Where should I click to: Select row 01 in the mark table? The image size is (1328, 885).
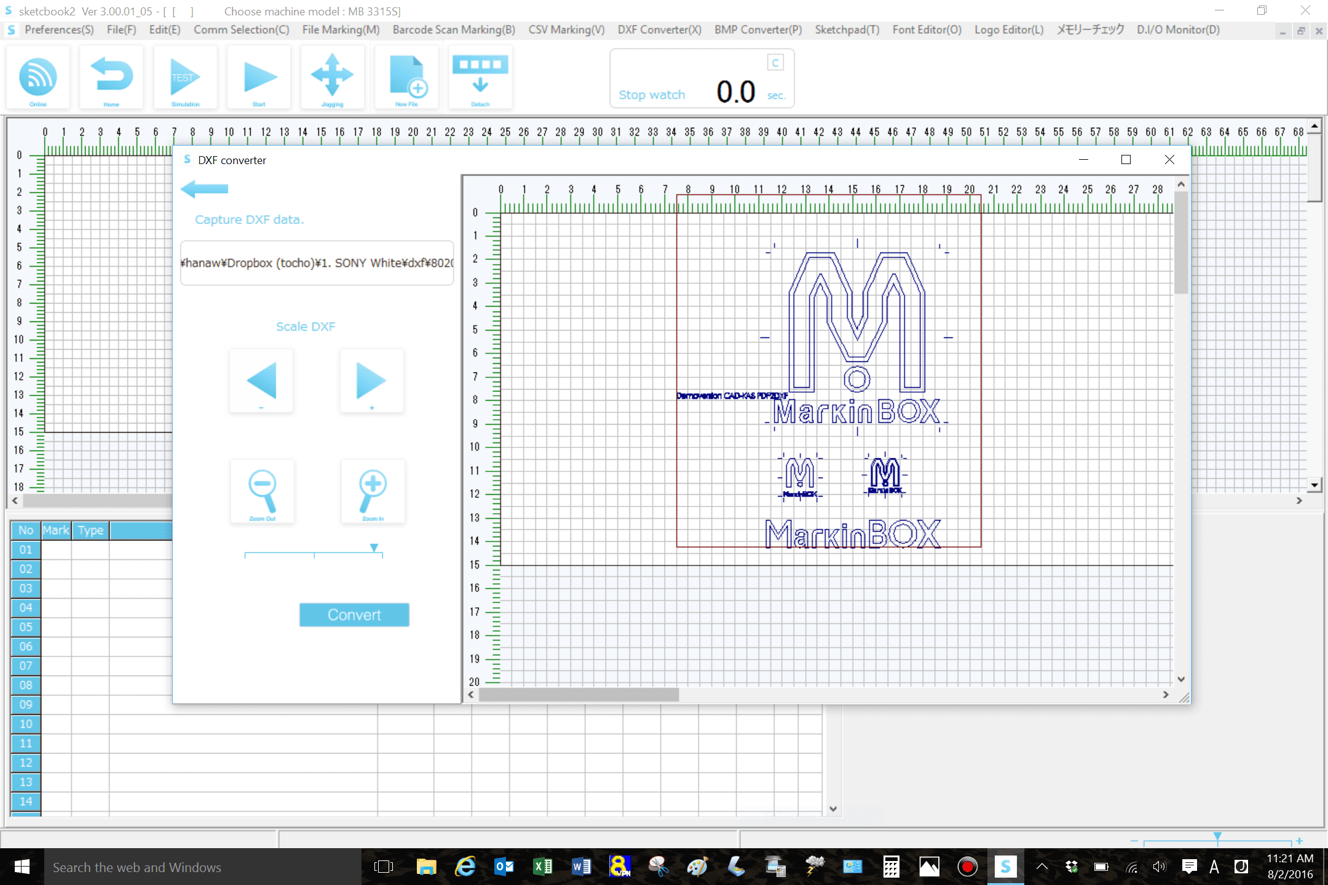pos(26,550)
